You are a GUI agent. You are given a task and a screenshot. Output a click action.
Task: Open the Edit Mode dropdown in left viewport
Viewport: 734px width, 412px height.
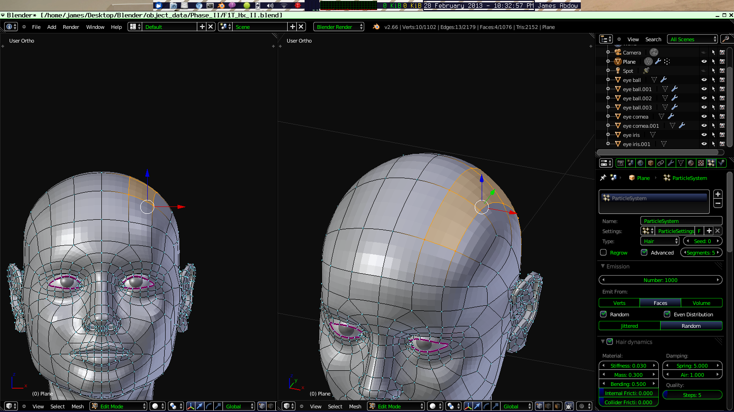click(118, 406)
